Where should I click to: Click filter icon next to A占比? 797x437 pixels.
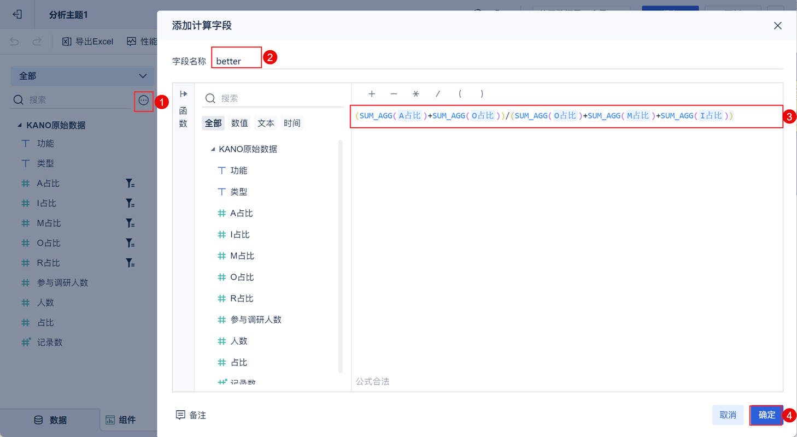(x=130, y=184)
